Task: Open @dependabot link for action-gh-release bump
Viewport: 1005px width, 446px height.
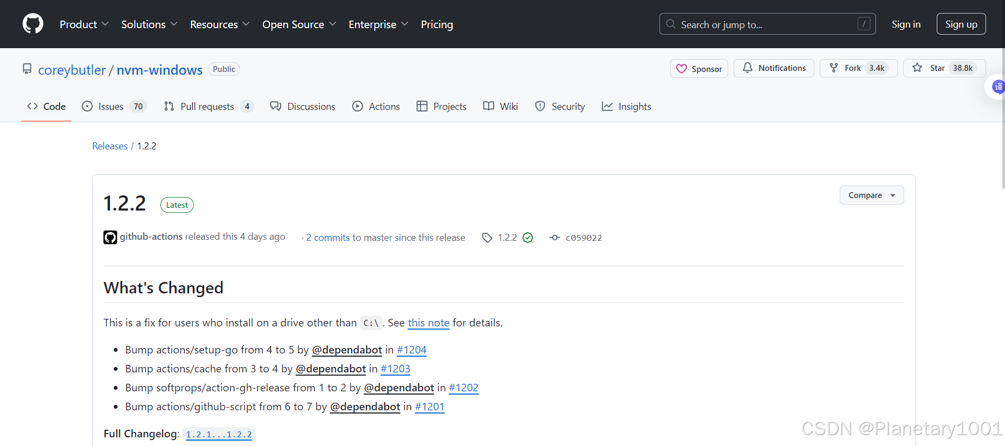Action: click(399, 388)
